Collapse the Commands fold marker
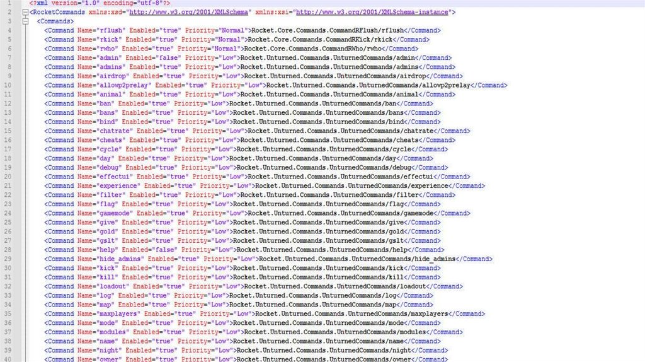Image resolution: width=645 pixels, height=362 pixels. coord(25,21)
